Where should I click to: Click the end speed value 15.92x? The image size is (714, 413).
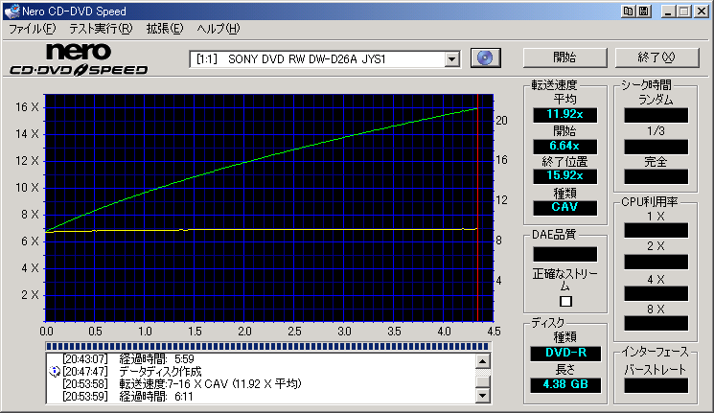564,175
